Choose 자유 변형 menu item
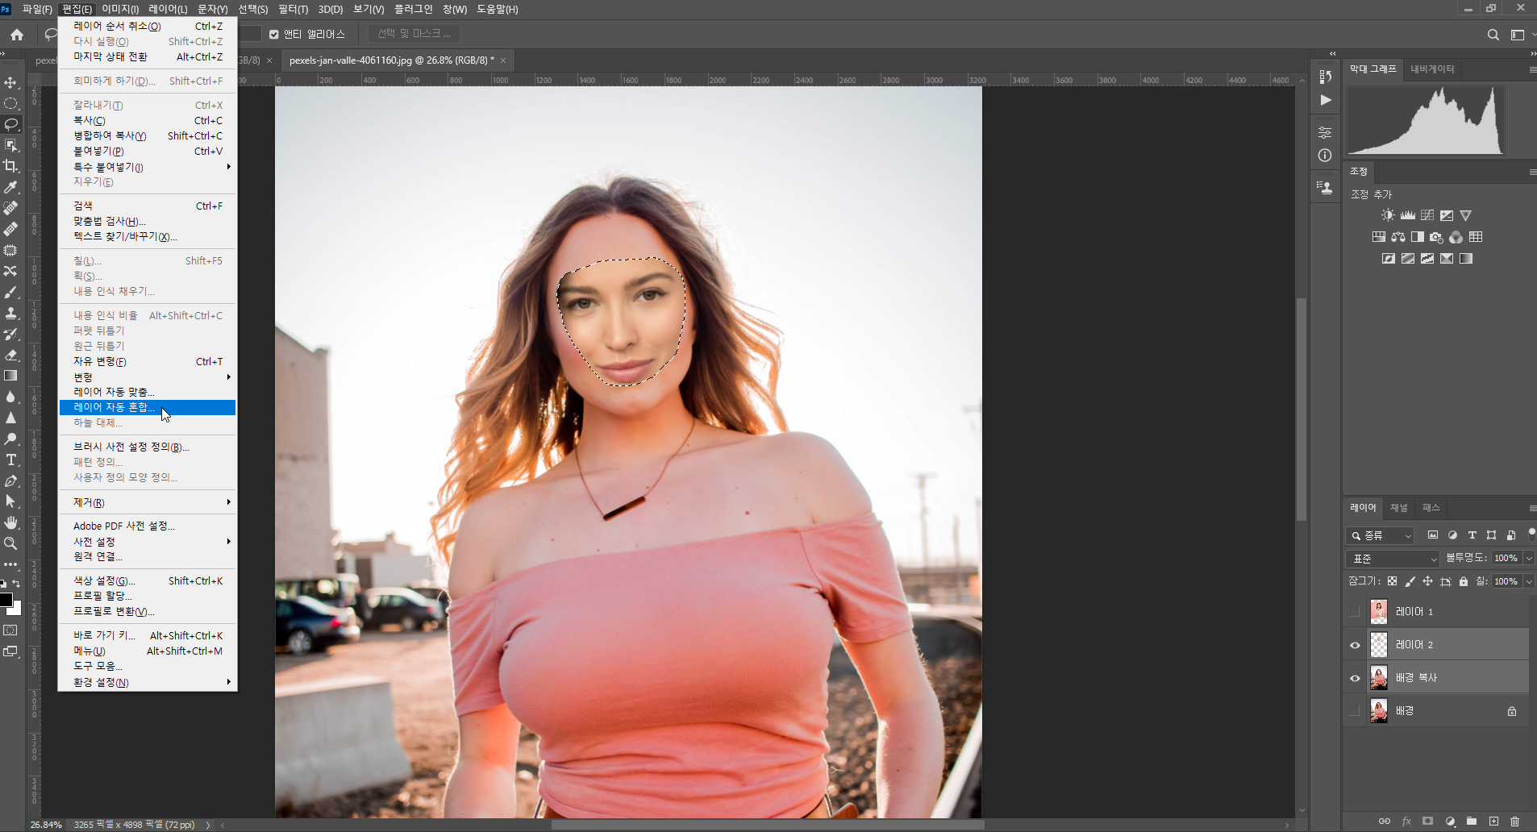The height and width of the screenshot is (832, 1537). pos(148,361)
